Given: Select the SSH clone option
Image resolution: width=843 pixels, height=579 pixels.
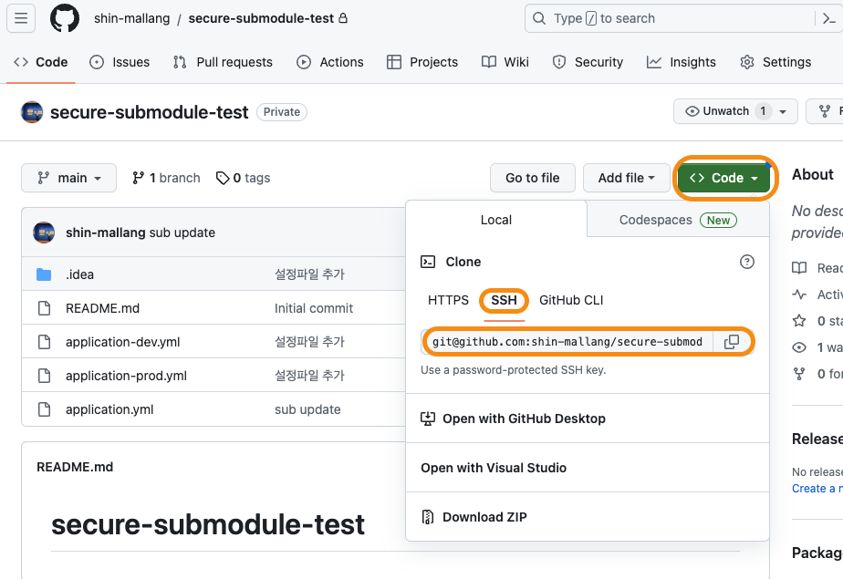Looking at the screenshot, I should [504, 300].
